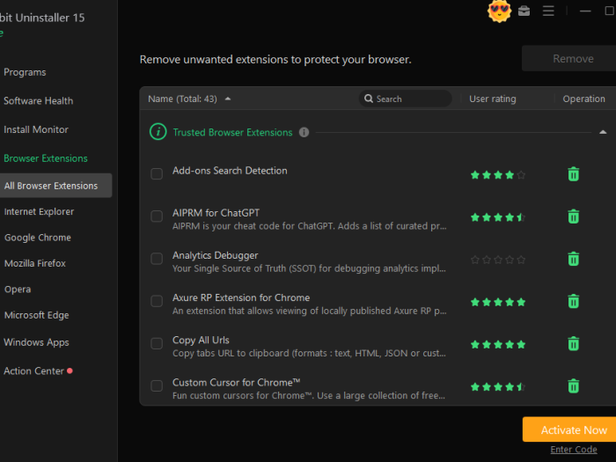Open the hamburger menu in title bar
Image resolution: width=616 pixels, height=462 pixels.
(548, 11)
